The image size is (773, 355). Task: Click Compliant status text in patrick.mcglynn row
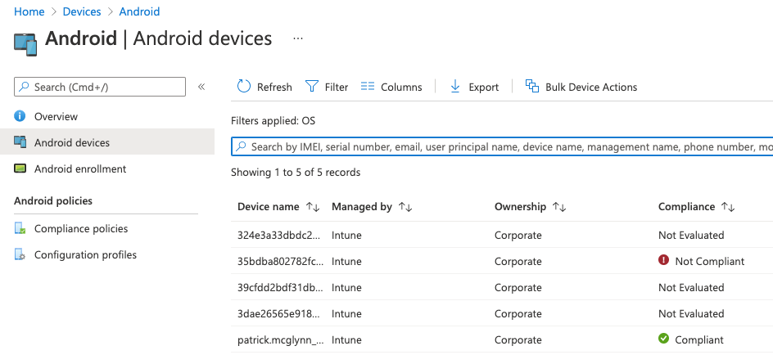coord(699,339)
